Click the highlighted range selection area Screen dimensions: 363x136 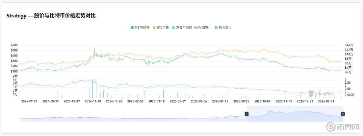coord(295,114)
